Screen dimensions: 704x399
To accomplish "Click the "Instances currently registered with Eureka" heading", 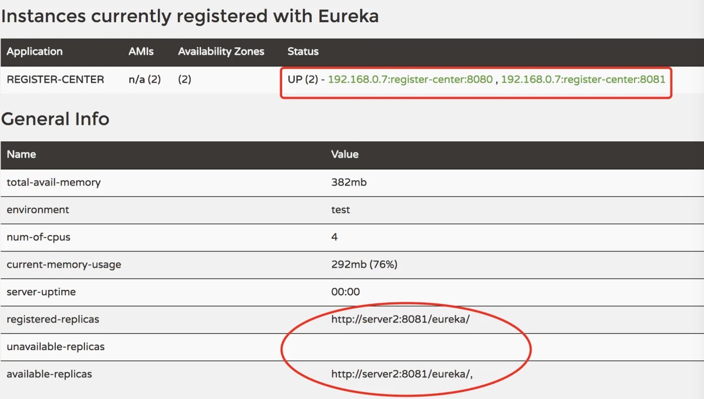I will [190, 17].
